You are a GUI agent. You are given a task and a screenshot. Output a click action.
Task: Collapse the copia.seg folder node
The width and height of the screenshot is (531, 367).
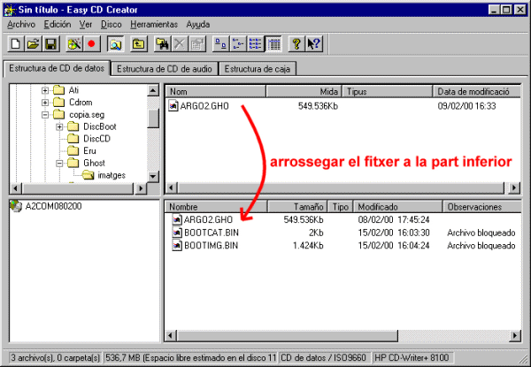click(x=45, y=115)
